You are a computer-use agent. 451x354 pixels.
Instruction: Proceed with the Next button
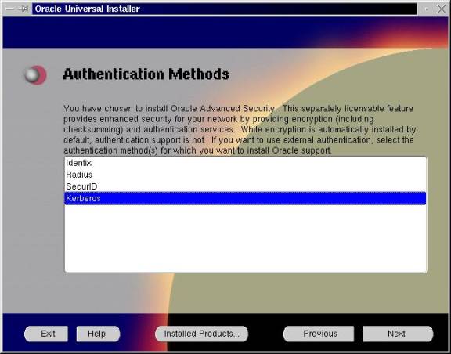pos(398,334)
